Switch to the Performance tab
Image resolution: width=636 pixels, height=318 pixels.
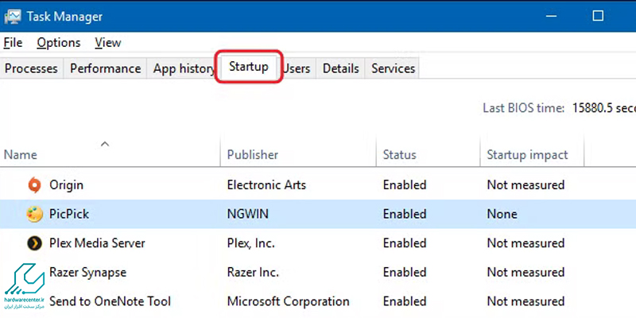pos(105,68)
